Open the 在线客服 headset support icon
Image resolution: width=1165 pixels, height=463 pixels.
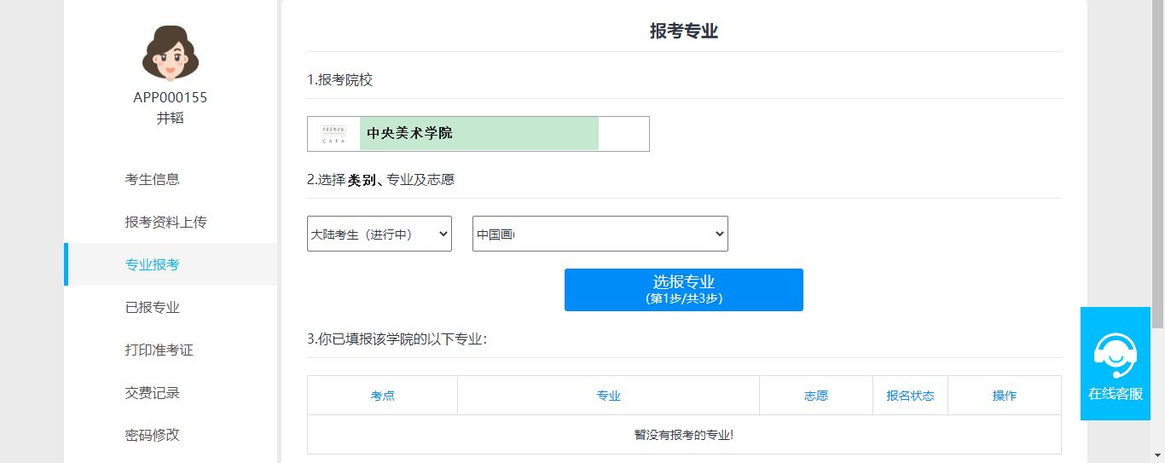point(1115,356)
